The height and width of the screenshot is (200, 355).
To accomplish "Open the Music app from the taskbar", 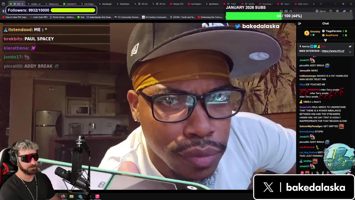I will (x=97, y=196).
